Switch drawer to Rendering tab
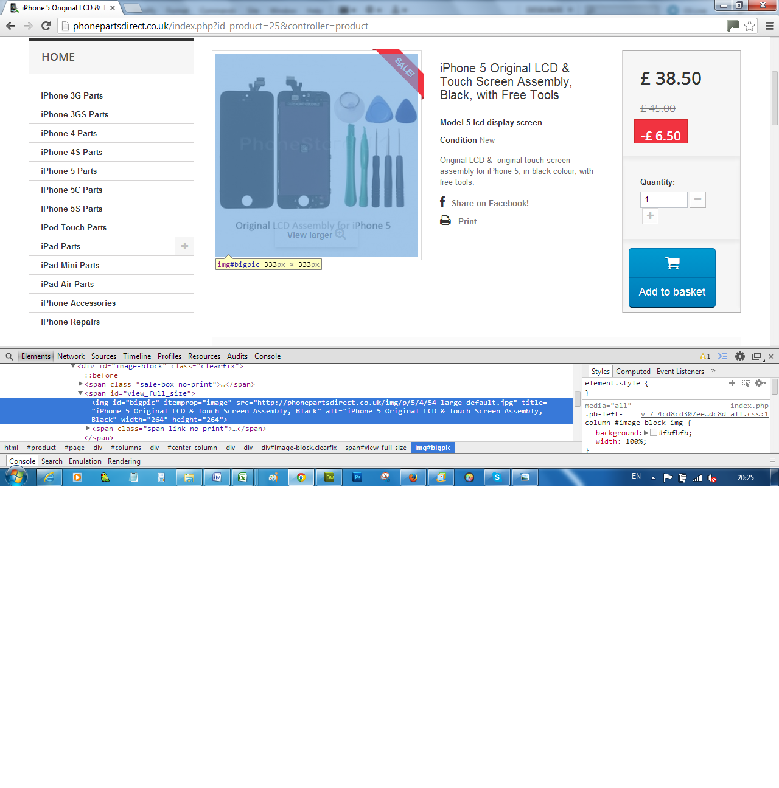The image size is (779, 788). (x=124, y=461)
